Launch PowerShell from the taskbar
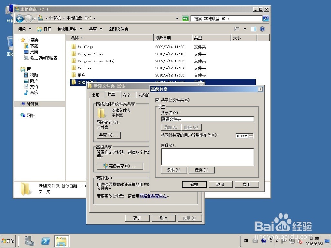Image resolution: width=331 pixels, height=248 pixels. pos(45,241)
